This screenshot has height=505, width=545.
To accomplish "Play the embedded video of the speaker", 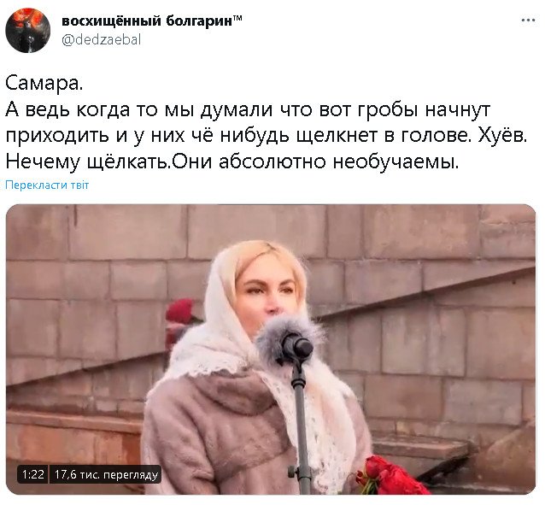I will [x=271, y=349].
